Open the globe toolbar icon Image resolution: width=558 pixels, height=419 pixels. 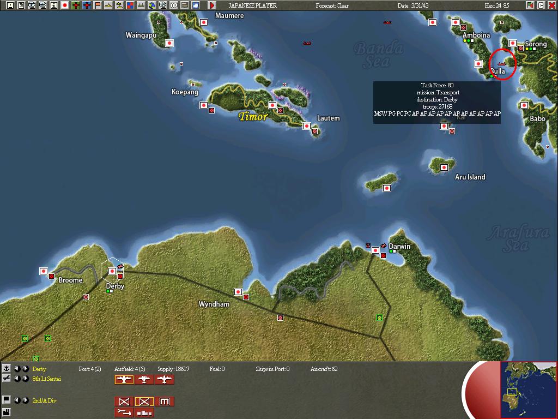click(x=152, y=5)
